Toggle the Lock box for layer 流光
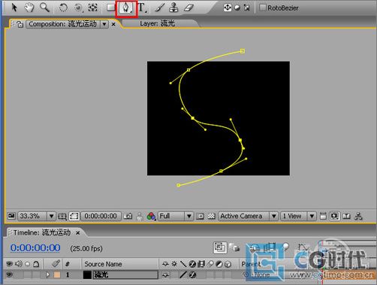 click(36, 274)
